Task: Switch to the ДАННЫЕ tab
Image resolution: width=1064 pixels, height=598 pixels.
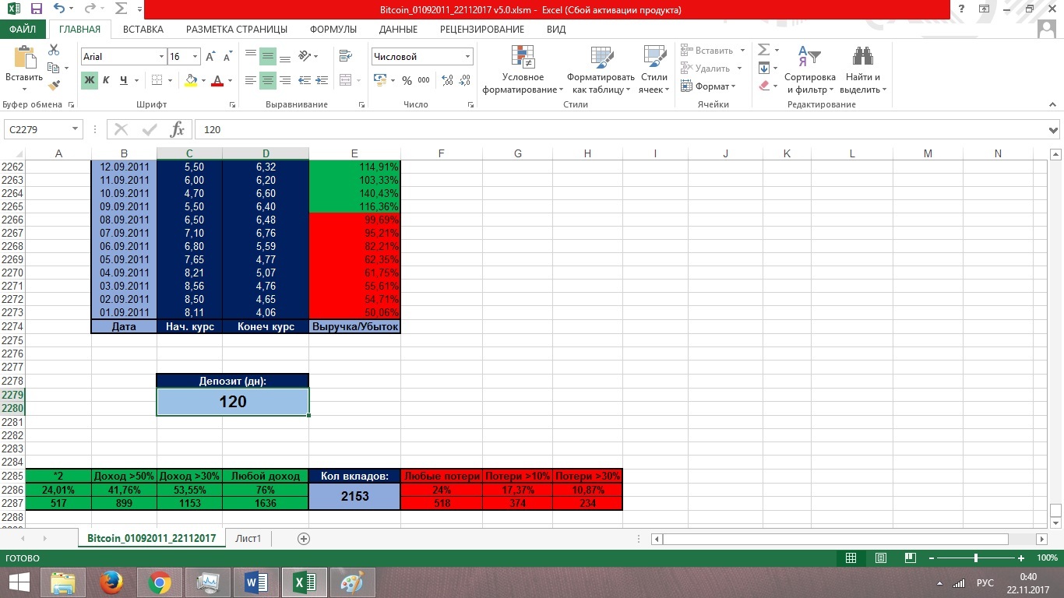Action: point(398,30)
